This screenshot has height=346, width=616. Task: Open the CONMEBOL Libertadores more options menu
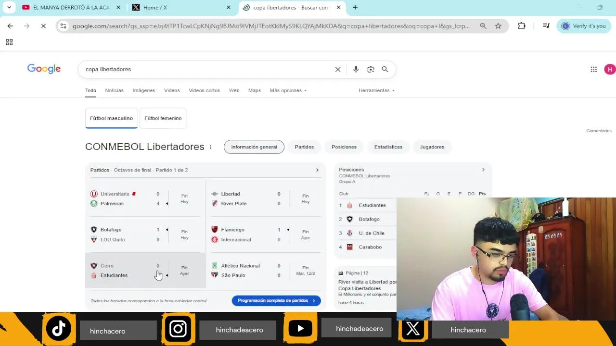(x=210, y=147)
